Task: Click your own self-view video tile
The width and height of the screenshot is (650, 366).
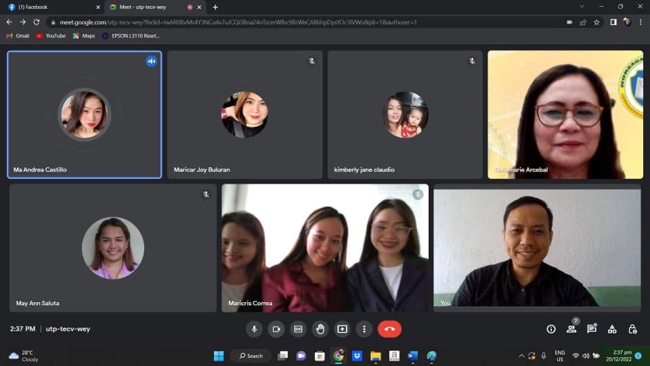Action: [537, 248]
